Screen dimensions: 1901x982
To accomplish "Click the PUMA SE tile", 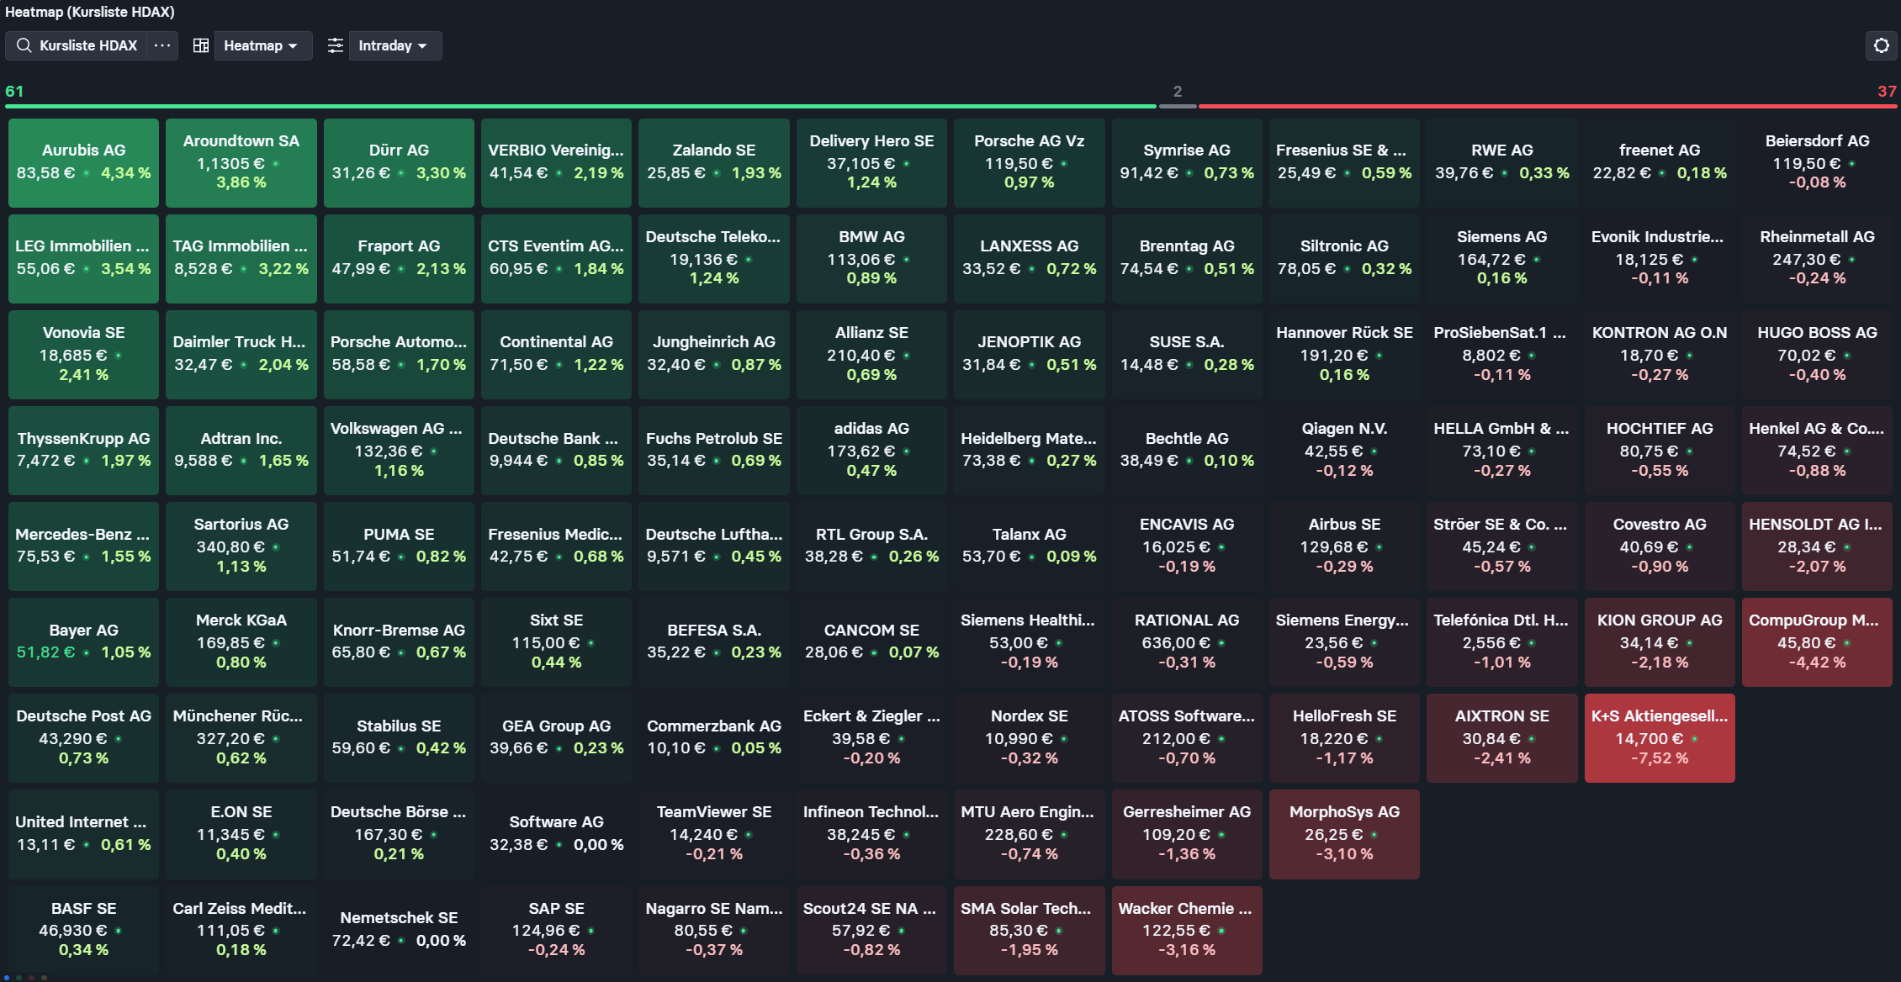I will tap(399, 546).
